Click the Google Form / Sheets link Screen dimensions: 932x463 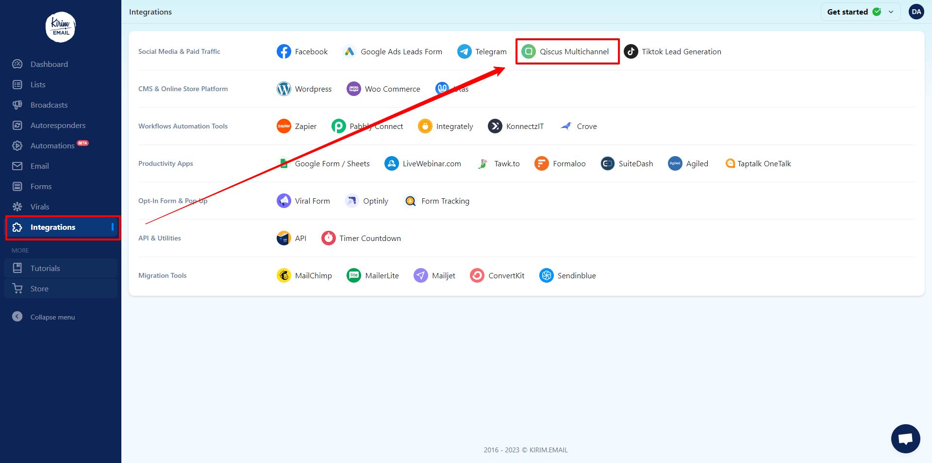[332, 164]
